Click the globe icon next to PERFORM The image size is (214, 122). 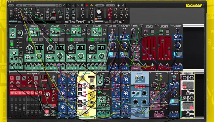tap(119, 5)
